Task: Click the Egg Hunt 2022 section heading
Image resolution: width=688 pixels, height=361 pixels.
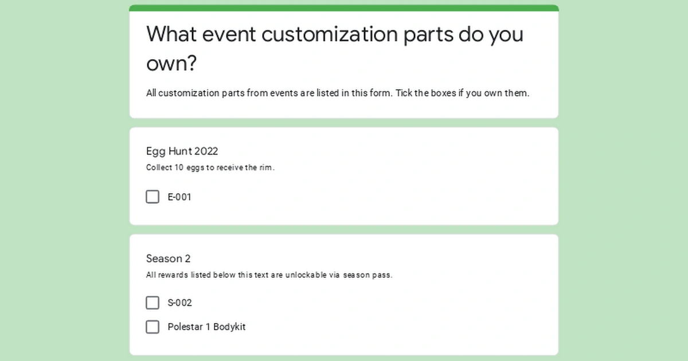Action: (x=182, y=151)
